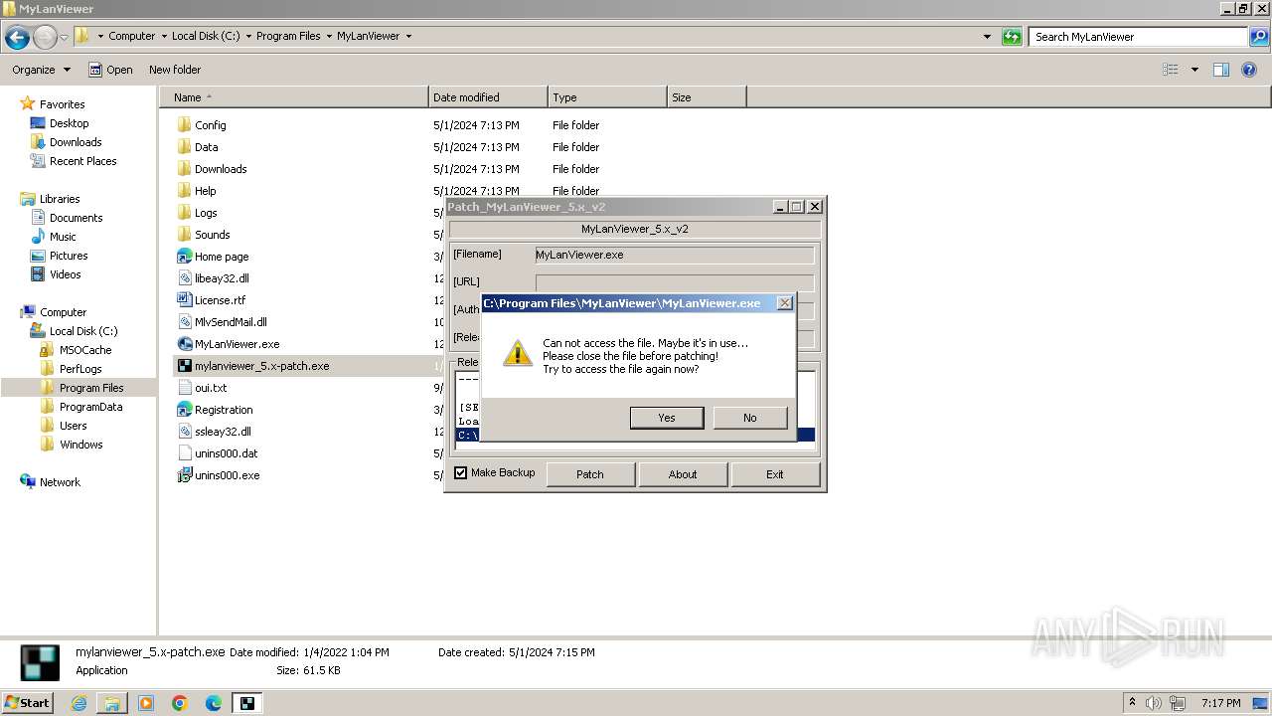Click the Help question mark icon
The width and height of the screenshot is (1272, 716).
(x=1250, y=70)
